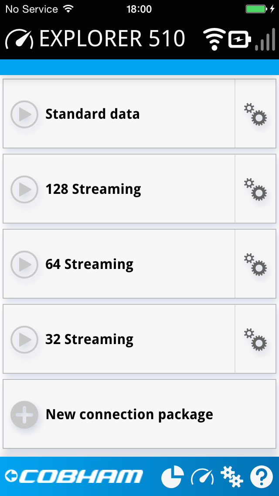Open settings for Standard data package
Screen dimensions: 279x496
(x=256, y=114)
